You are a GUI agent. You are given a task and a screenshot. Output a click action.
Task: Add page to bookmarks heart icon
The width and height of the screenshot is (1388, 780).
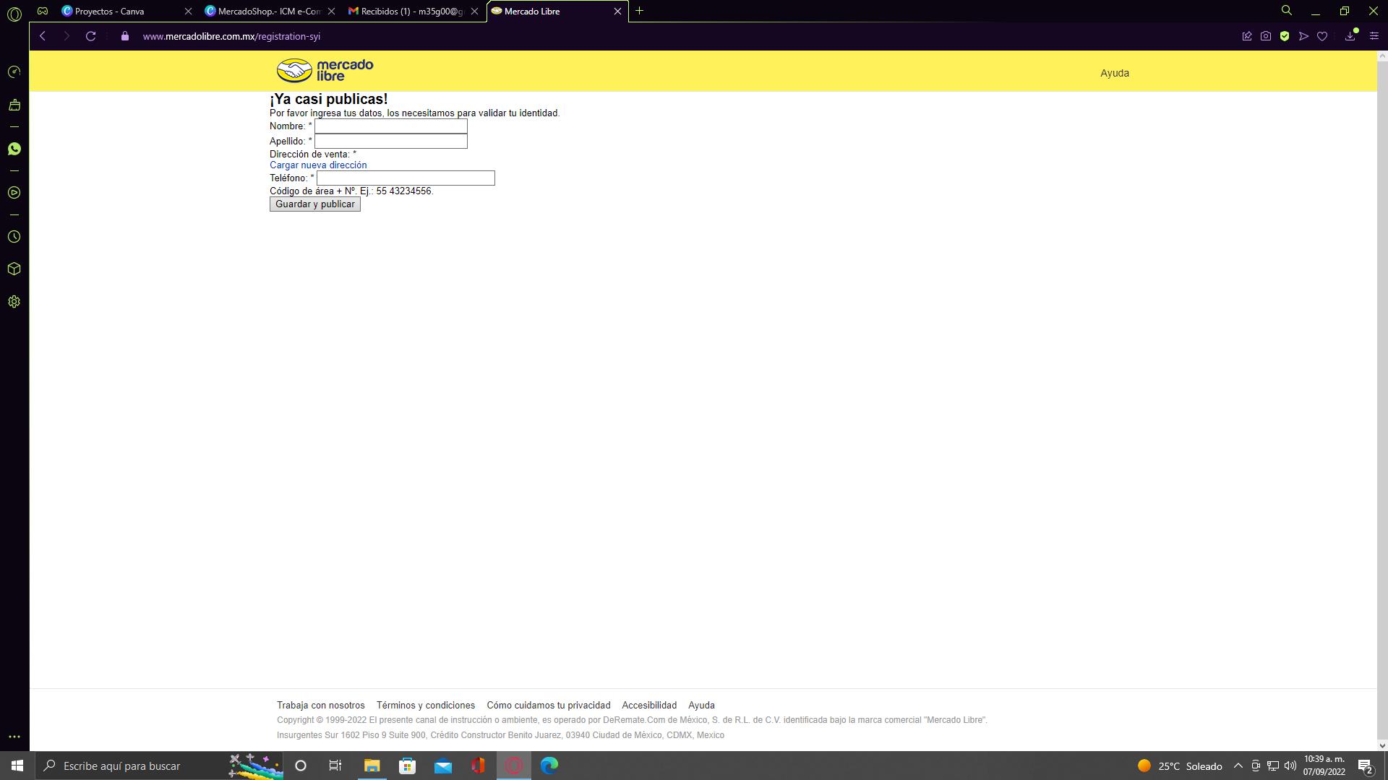point(1322,36)
